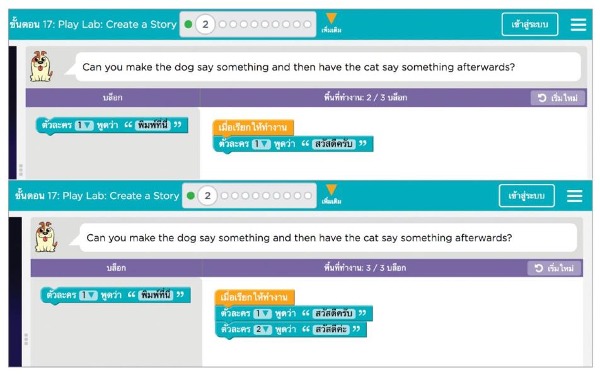Click the dog avatar in the lower instruction bar
The height and width of the screenshot is (374, 600).
[x=45, y=237]
